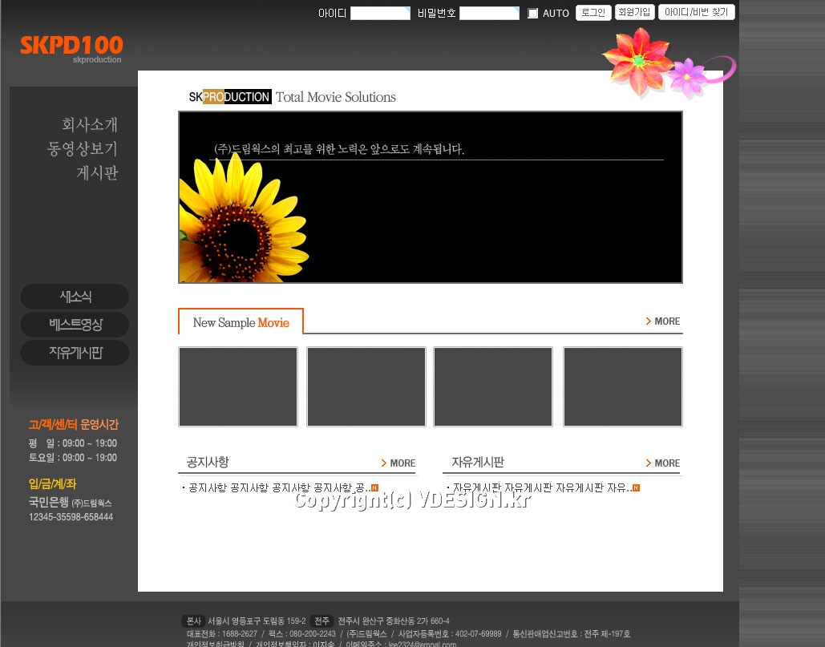
Task: Click the new-post icon beside 공지사항 entry
Action: [374, 488]
